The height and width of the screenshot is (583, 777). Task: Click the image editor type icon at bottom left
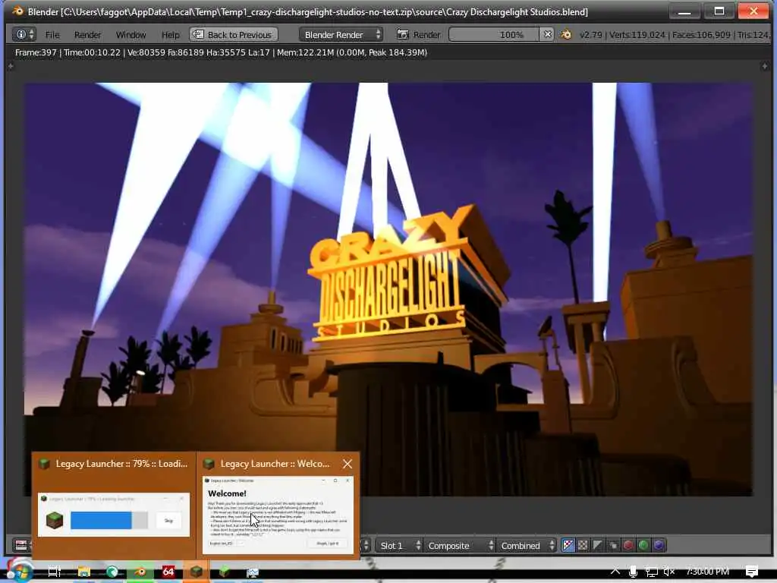click(20, 545)
